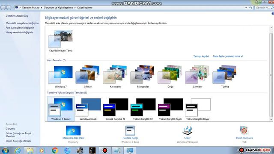Click the search magnifier icon
Screen dimensions: 274x154
tap(272, 8)
